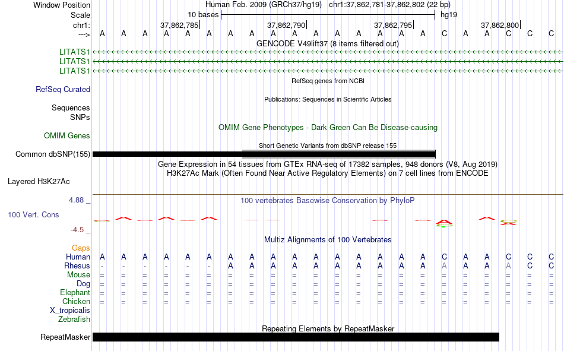Select the black RepeatMasker element bar
The width and height of the screenshot is (564, 351).
[296, 337]
